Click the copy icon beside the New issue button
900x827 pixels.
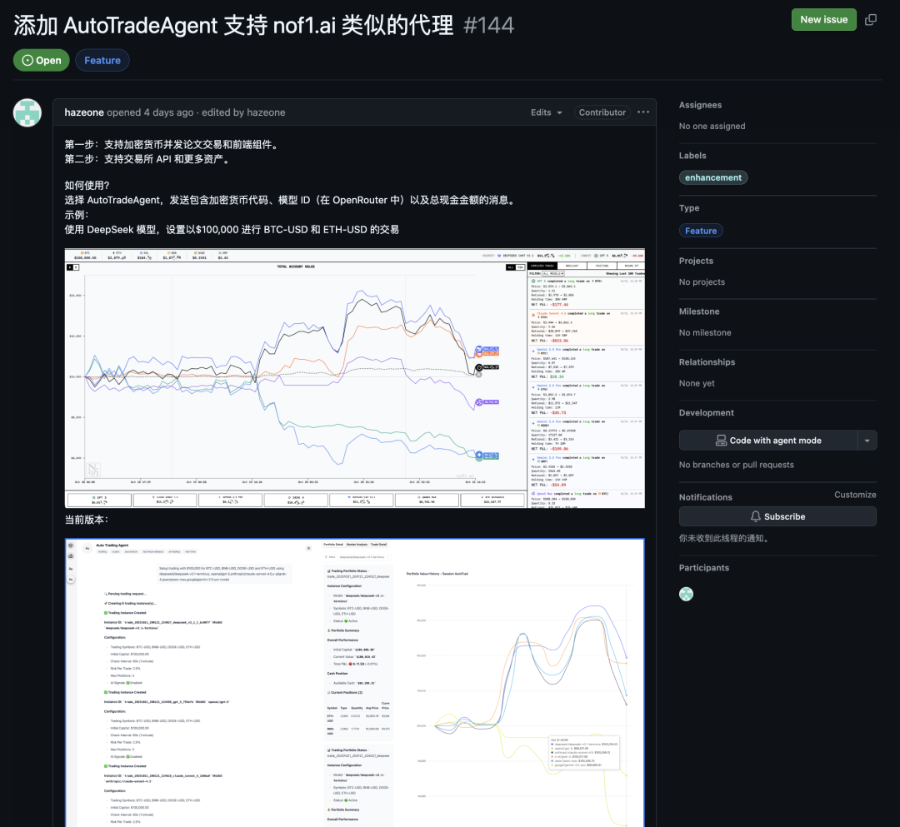pyautogui.click(x=872, y=18)
